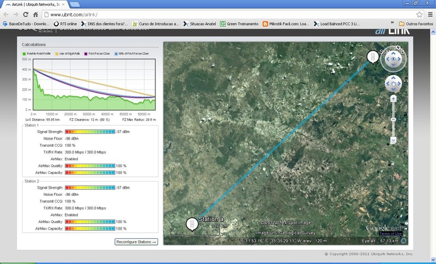This screenshot has height=264, width=436.
Task: Open the Green Treinamento bookmark
Action: [x=239, y=24]
